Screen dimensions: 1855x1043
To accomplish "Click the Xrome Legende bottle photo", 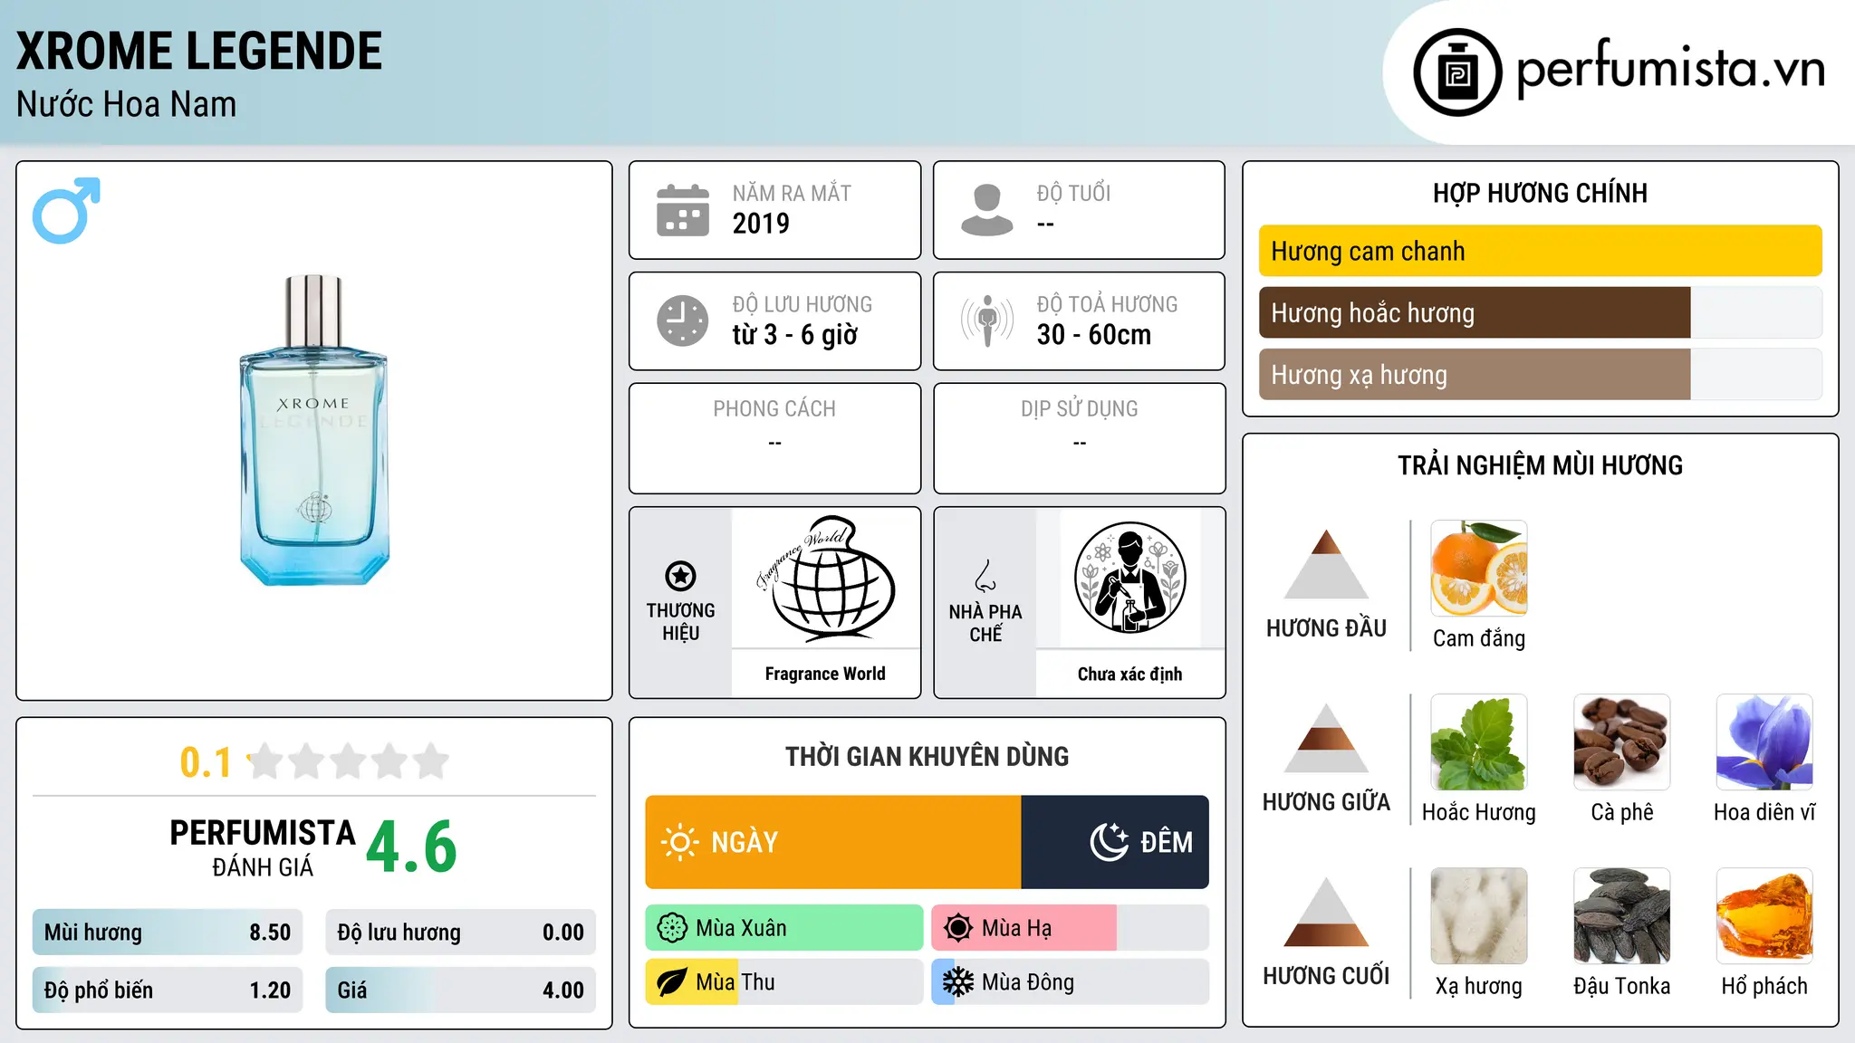I will coord(314,430).
